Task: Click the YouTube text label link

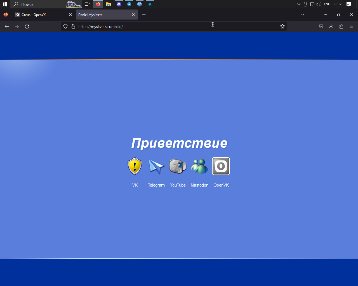Action: tap(178, 185)
